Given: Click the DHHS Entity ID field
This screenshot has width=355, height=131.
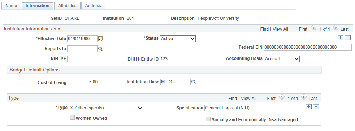Looking at the screenshot, I should [x=180, y=59].
